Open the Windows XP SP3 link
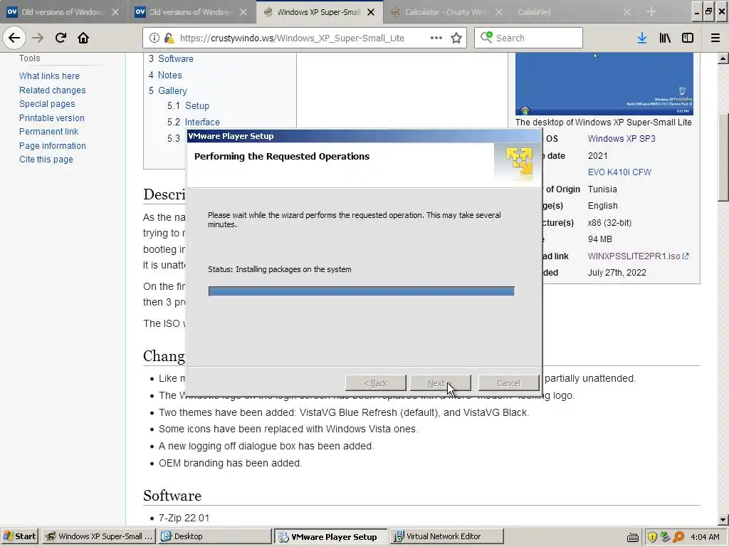The image size is (729, 547). (622, 139)
